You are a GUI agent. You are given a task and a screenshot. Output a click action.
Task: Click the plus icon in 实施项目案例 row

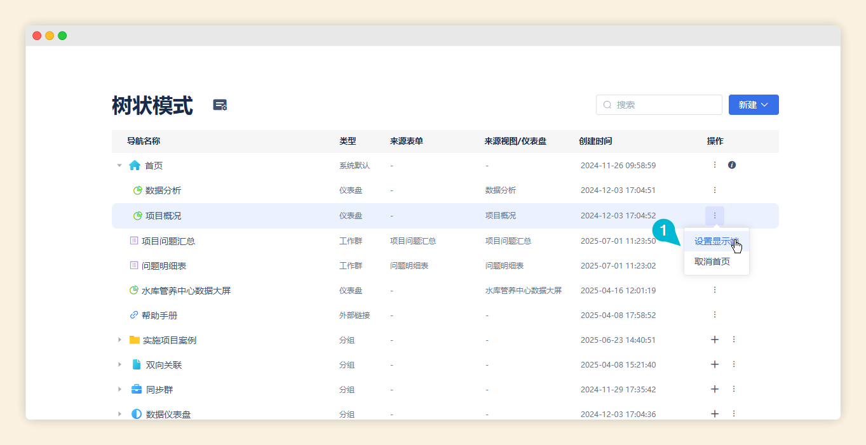pyautogui.click(x=714, y=340)
